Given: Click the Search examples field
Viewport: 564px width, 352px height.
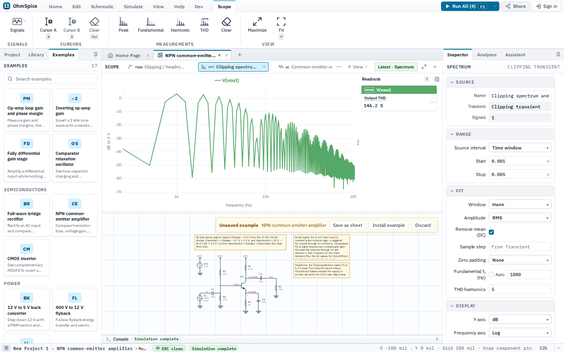Looking at the screenshot, I should (x=51, y=79).
